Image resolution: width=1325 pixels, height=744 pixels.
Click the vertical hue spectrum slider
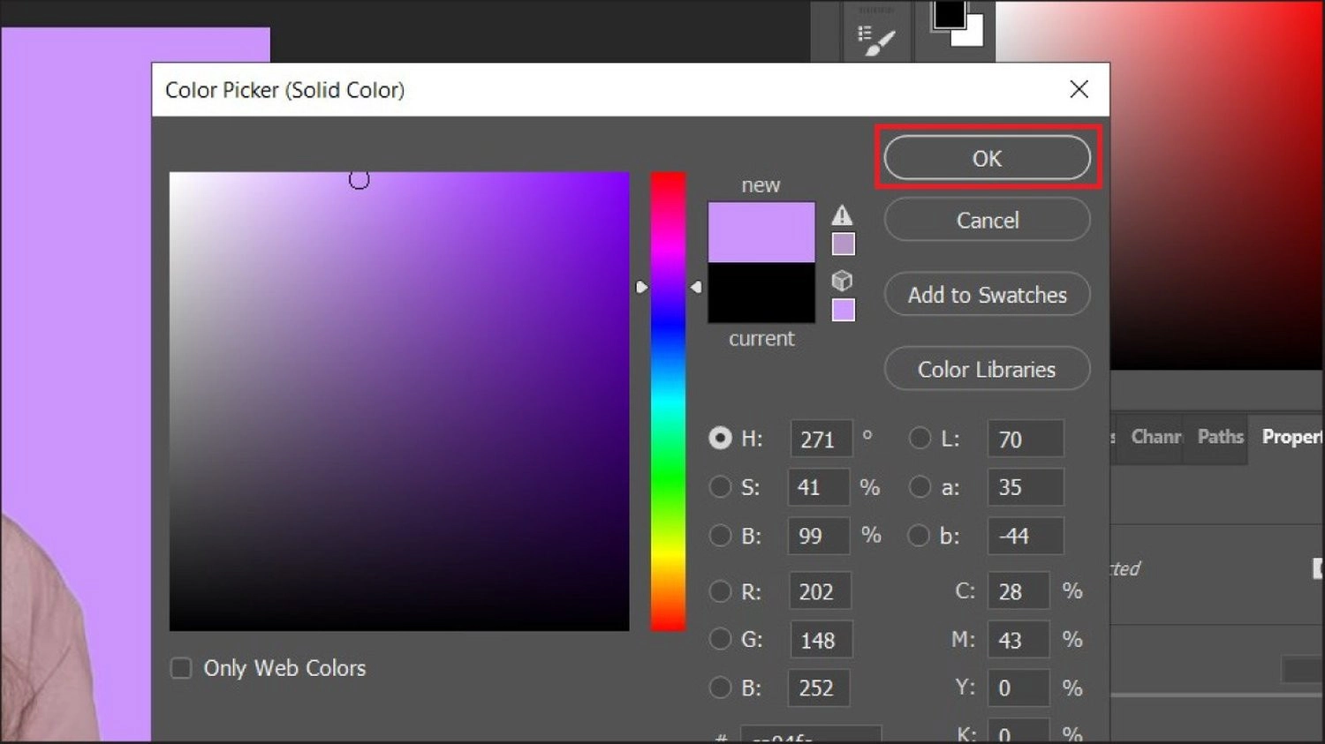point(668,402)
